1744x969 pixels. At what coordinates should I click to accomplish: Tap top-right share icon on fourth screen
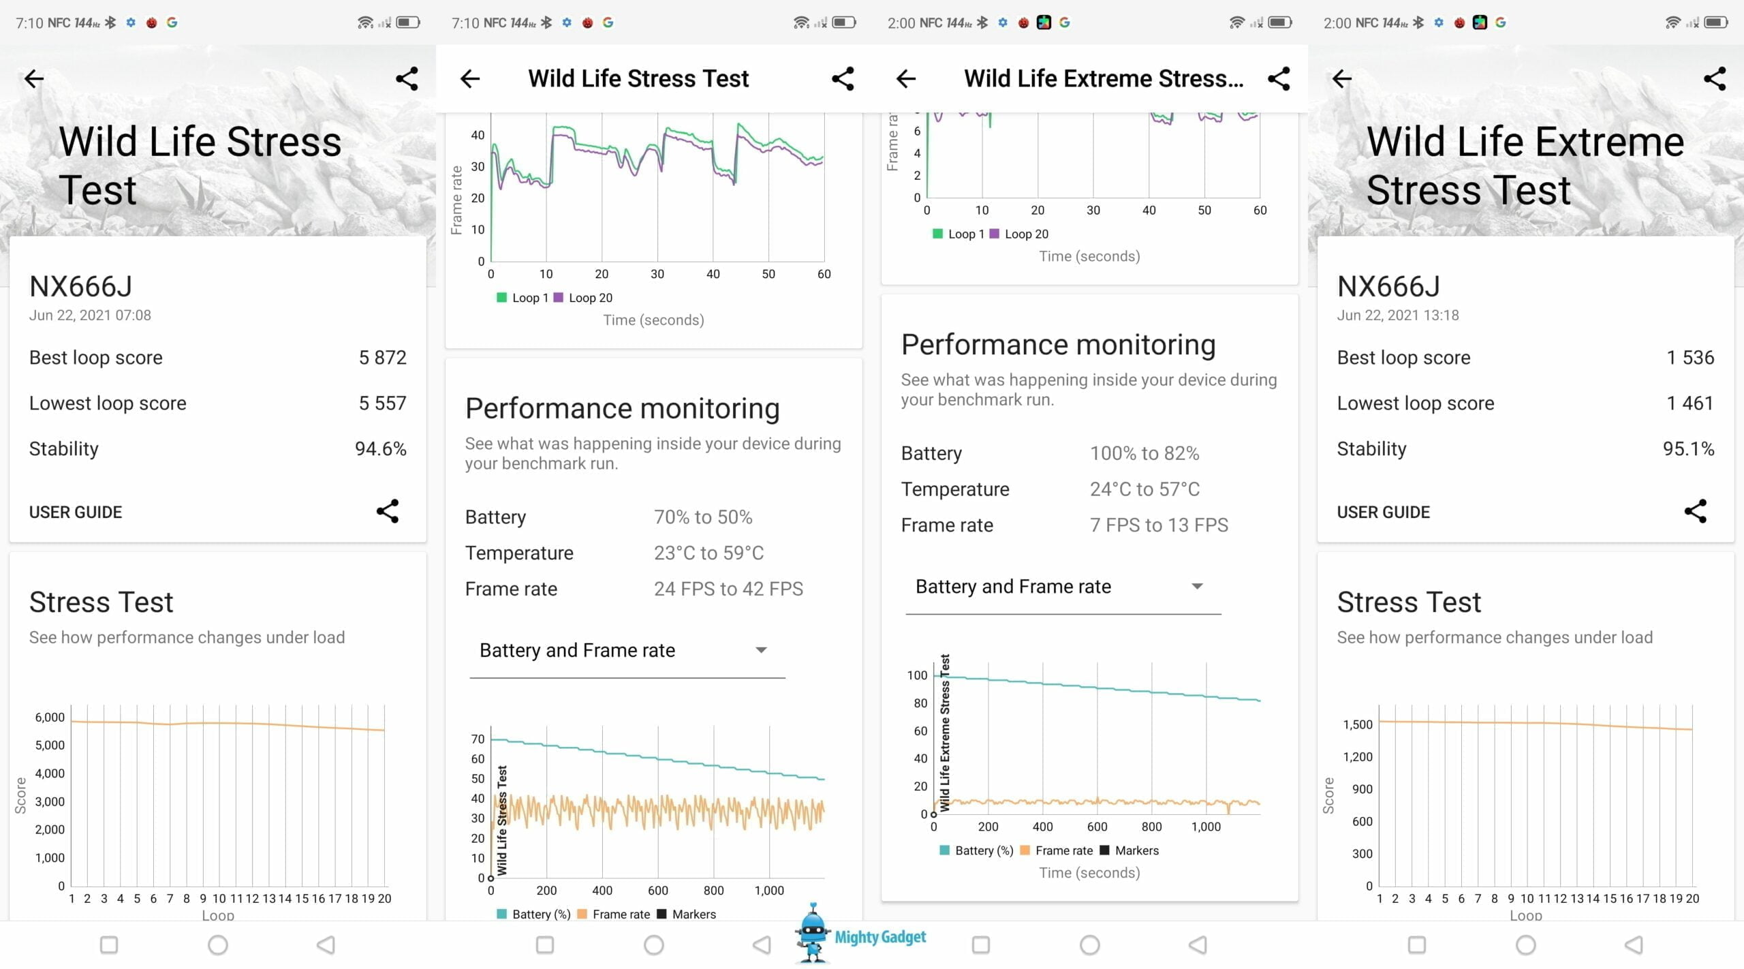1714,79
